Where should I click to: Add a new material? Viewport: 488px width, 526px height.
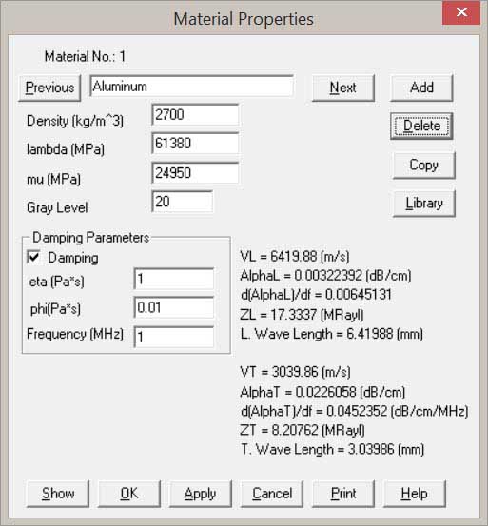421,88
